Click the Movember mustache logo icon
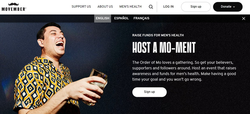The image size is (250, 114). point(13,4)
